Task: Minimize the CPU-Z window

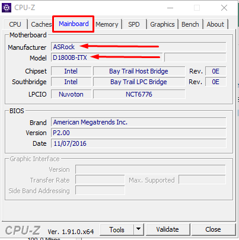Action: (x=170, y=8)
